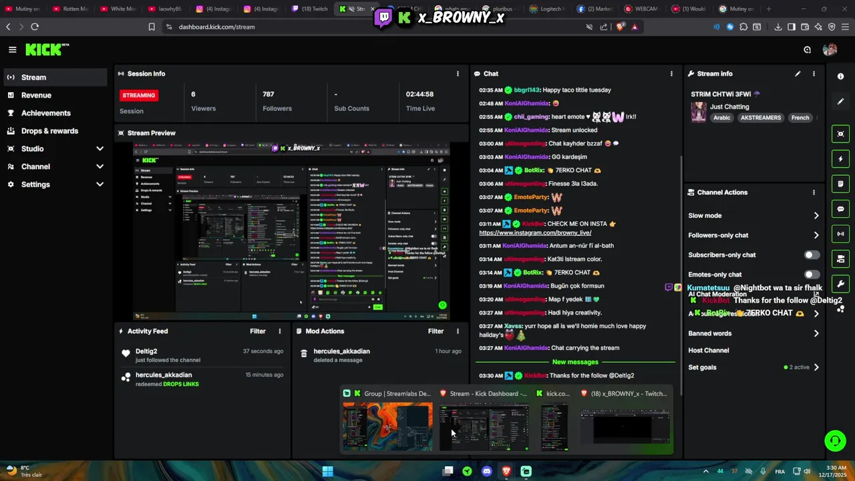Screen dimensions: 855x481
Task: Open browser downloads icon in toolbar
Action: point(778,27)
